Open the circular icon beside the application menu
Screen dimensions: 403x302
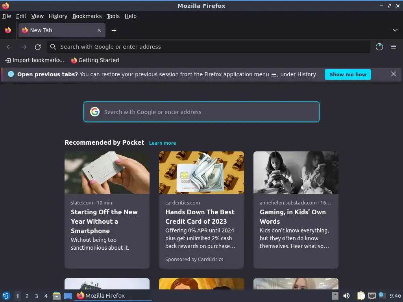pos(379,47)
